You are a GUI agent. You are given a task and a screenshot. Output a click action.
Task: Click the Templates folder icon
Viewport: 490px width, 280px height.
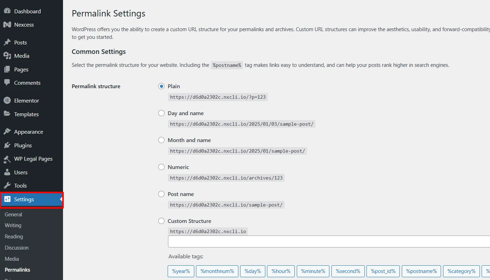(7, 114)
